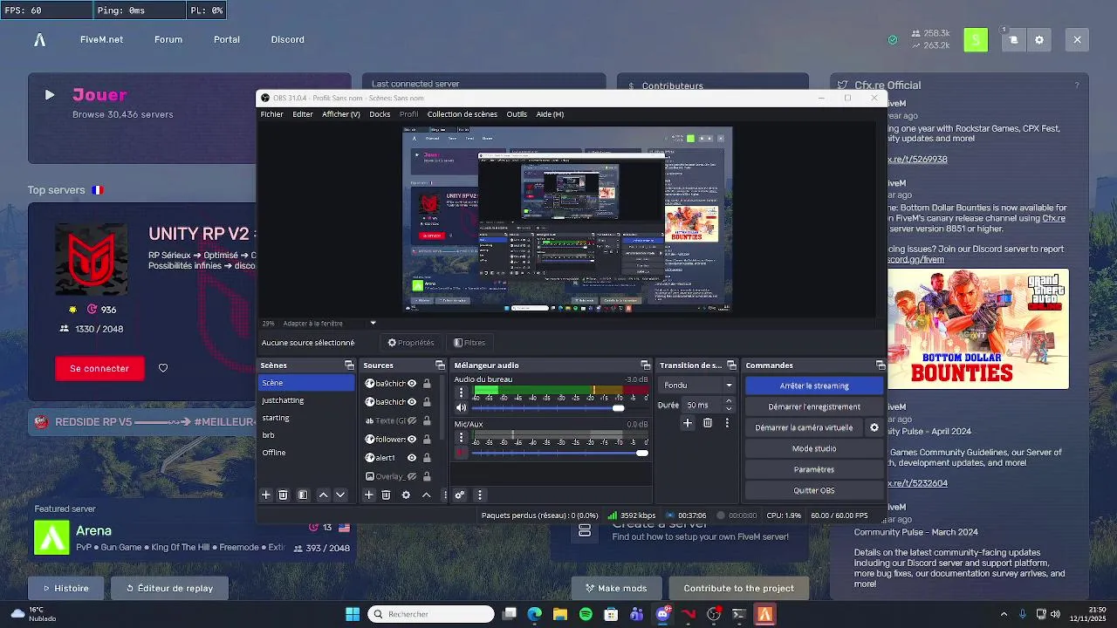
Task: Open the Éditeur de replay in FiveM
Action: (x=169, y=588)
